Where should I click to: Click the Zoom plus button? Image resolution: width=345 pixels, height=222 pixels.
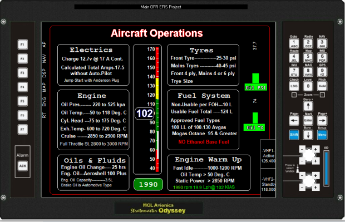[x=294, y=95]
